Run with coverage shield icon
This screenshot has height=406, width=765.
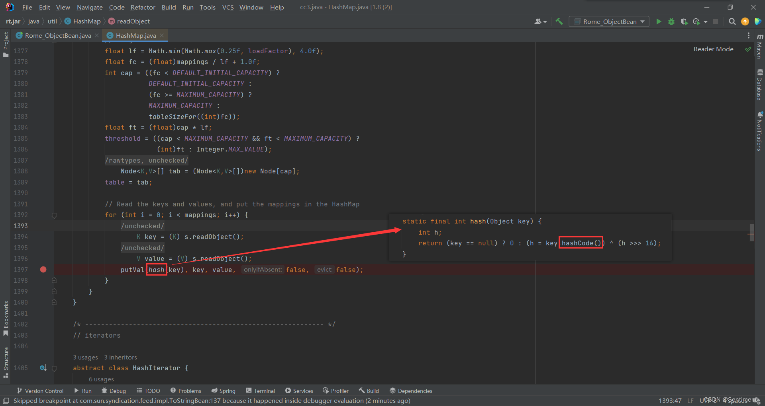pyautogui.click(x=684, y=21)
